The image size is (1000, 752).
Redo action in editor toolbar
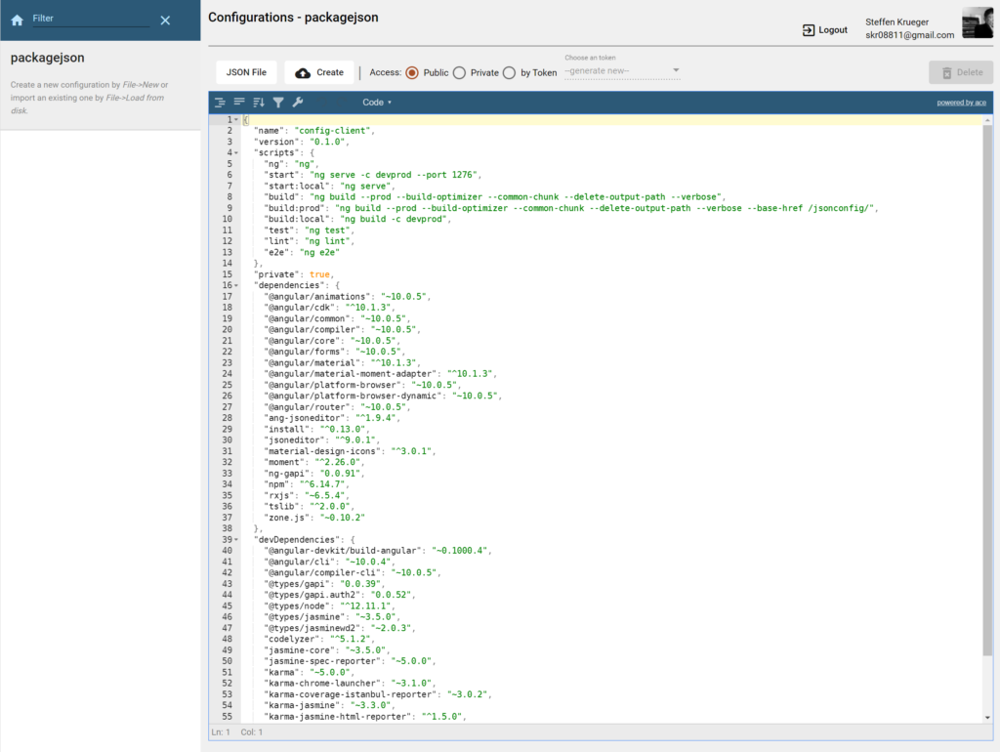point(341,102)
